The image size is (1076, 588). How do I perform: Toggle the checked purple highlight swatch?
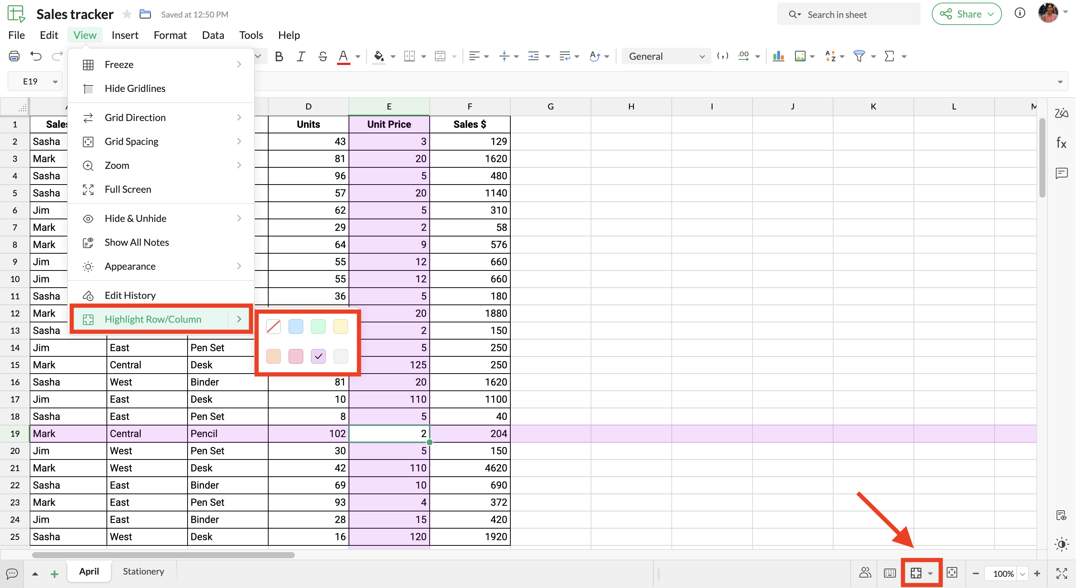pos(318,356)
